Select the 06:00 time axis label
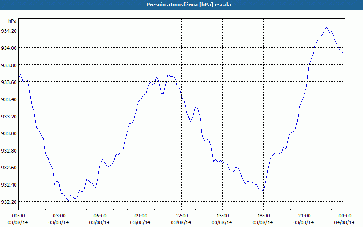 (100, 216)
